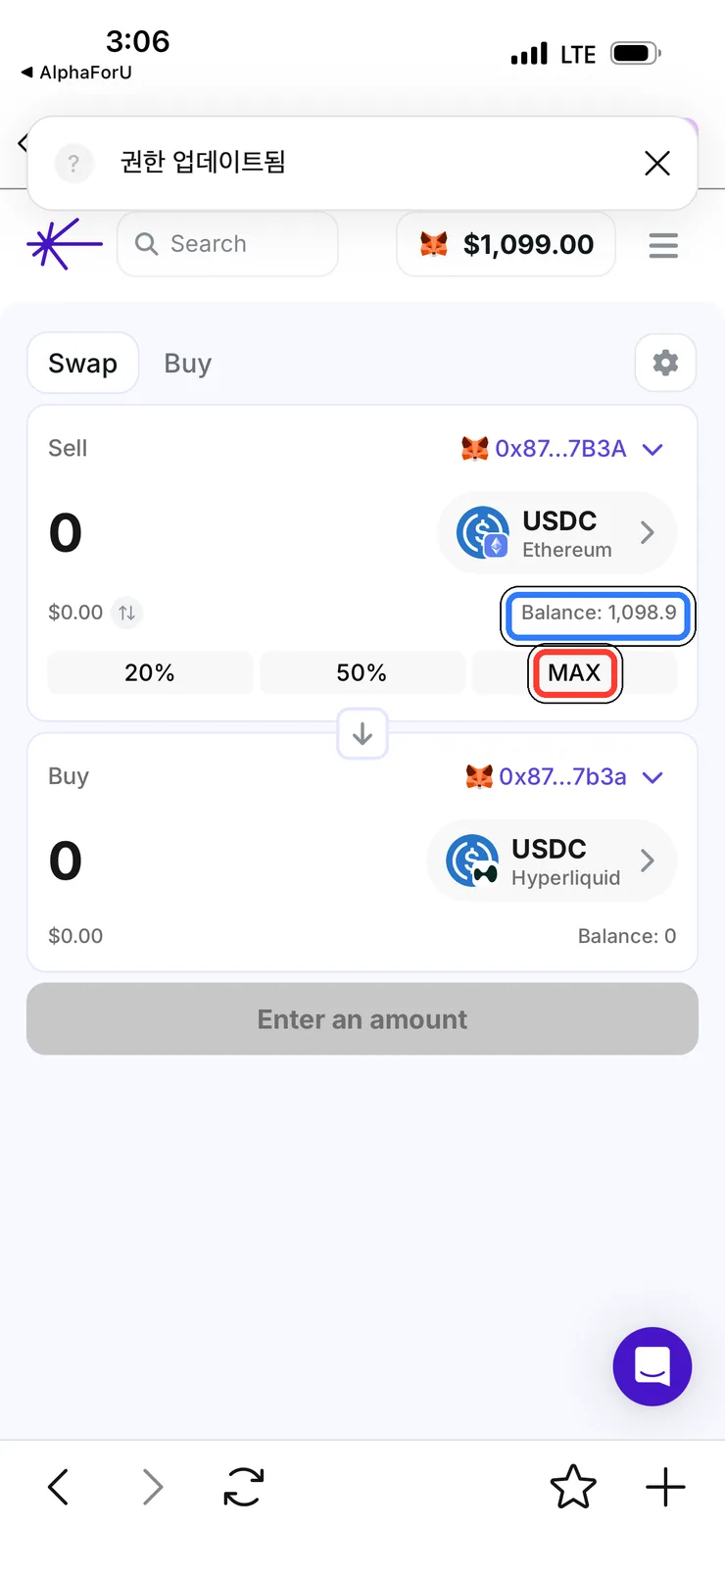Open the USDC Hyperliquid token selector
This screenshot has width=725, height=1576.
552,861
